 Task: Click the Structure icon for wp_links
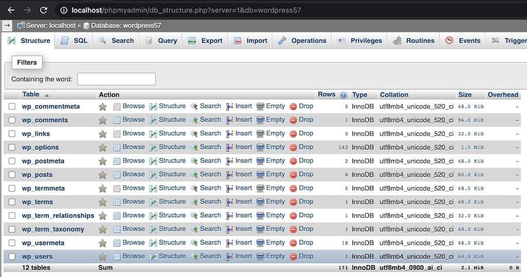pos(153,134)
